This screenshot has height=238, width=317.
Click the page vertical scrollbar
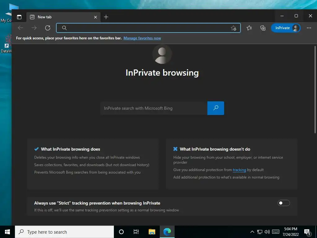tap(315, 90)
